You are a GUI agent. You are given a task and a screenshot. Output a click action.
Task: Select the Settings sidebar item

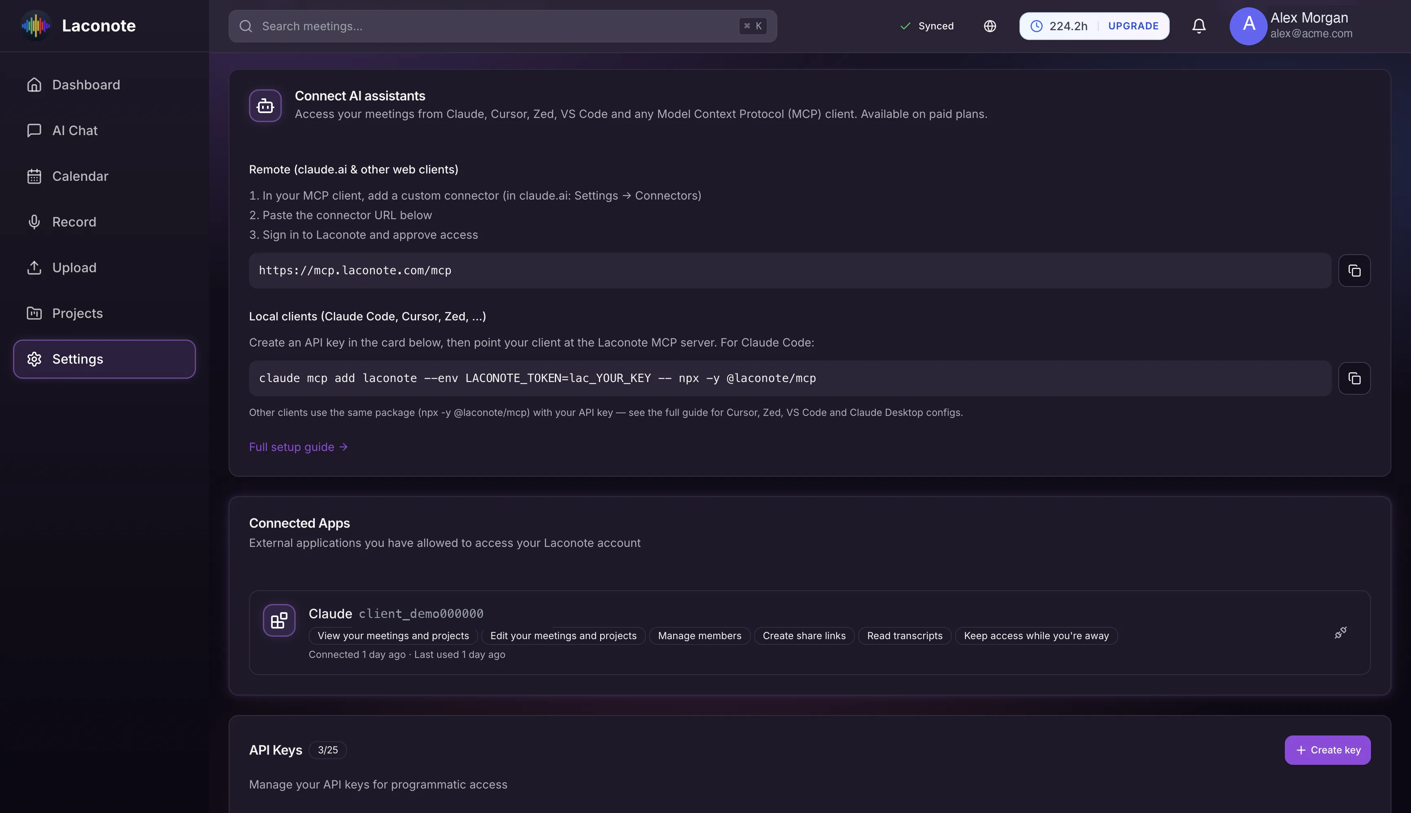pyautogui.click(x=105, y=359)
